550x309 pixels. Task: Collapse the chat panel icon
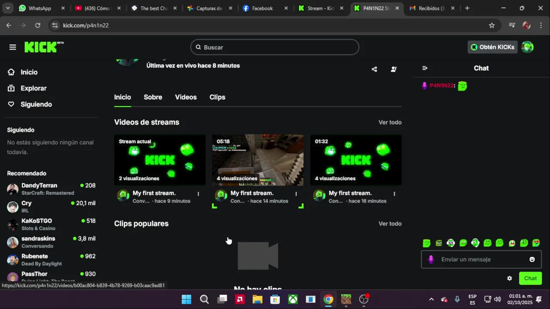tap(425, 68)
